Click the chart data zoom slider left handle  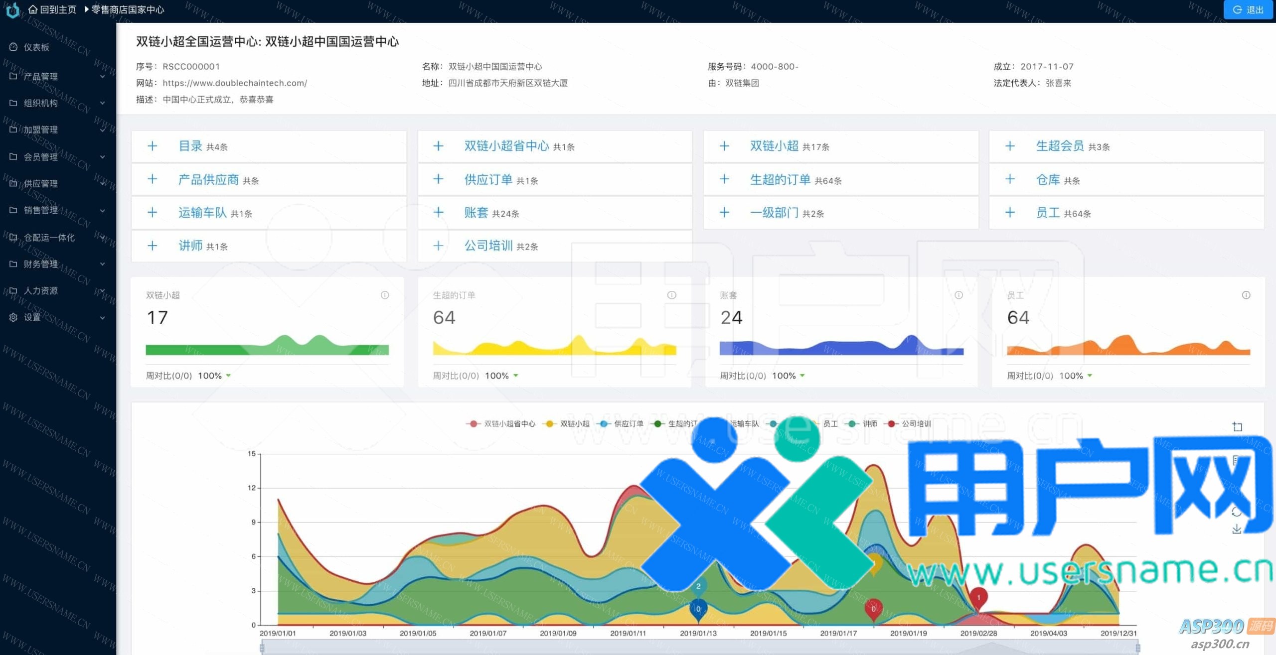click(x=262, y=648)
